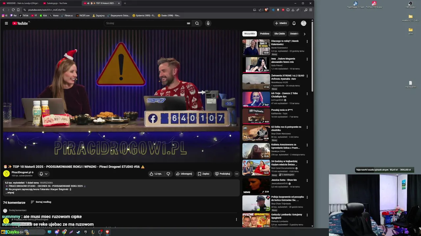This screenshot has height=236, width=421.
Task: Open the YouTube hamburger guide menu
Action: [x=6, y=23]
